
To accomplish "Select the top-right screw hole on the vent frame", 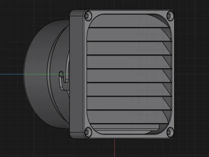I will 170,16.
